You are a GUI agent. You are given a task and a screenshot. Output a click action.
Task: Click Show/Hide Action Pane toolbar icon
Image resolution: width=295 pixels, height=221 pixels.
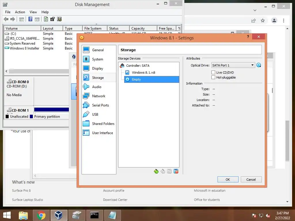[37, 19]
